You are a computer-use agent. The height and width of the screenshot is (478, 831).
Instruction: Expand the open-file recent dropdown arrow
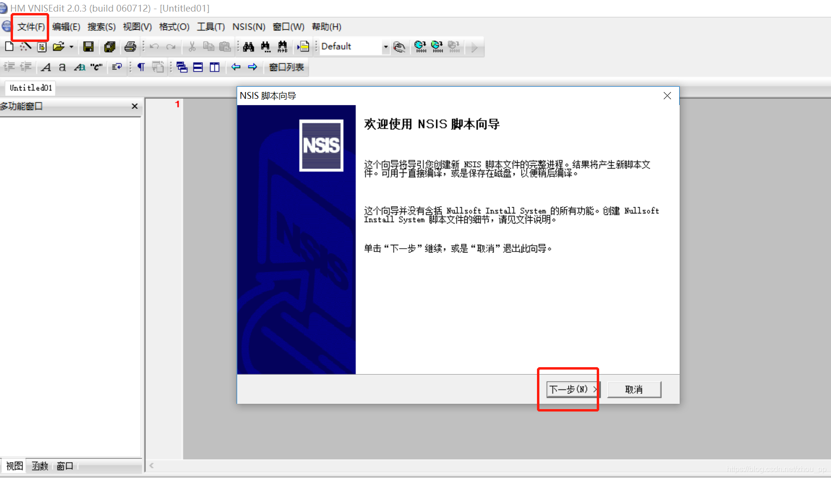71,47
